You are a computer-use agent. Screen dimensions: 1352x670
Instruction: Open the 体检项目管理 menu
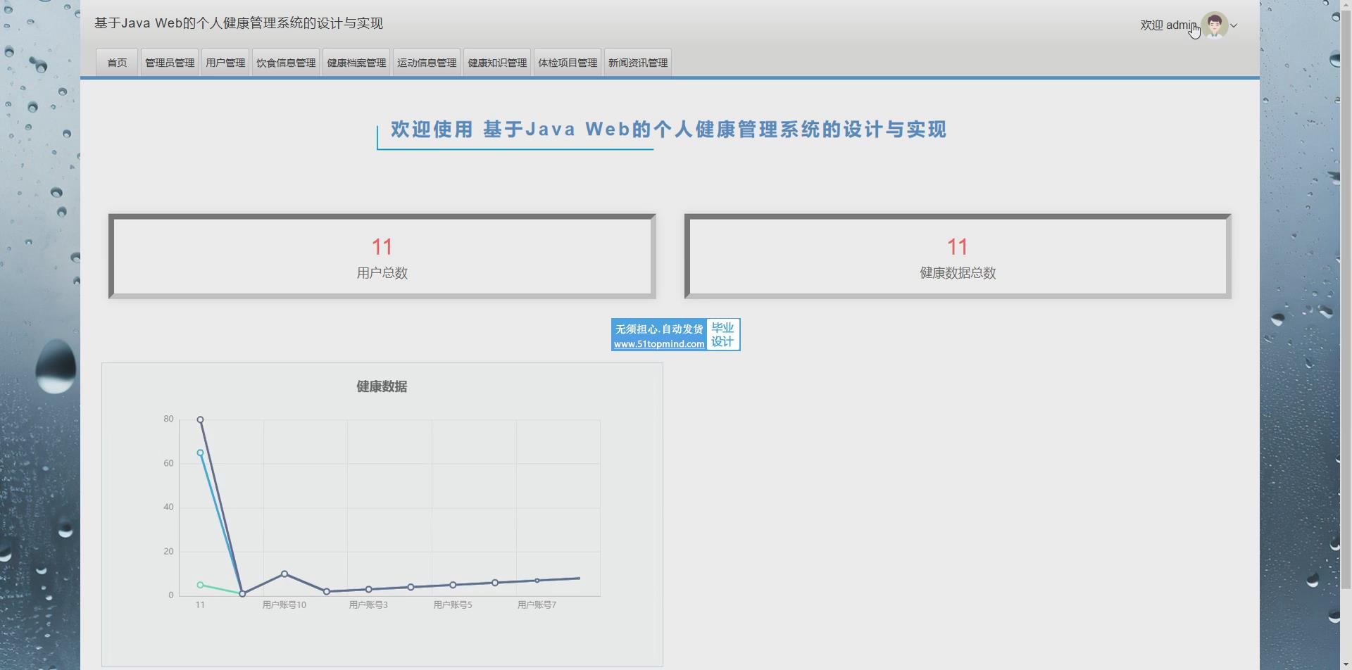tap(568, 63)
